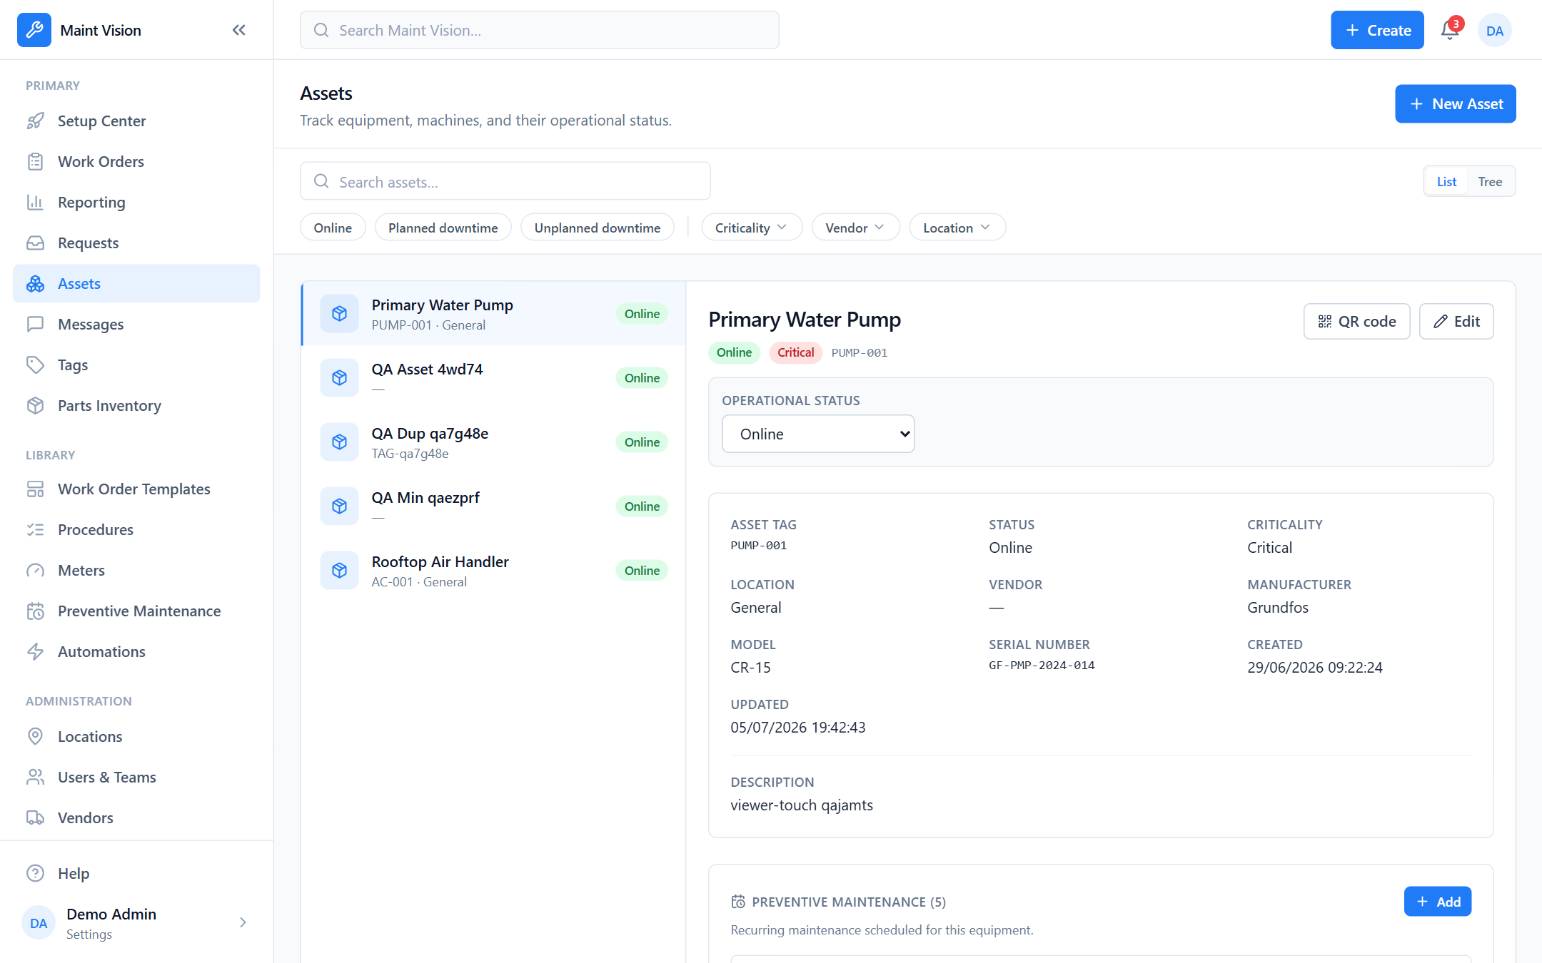Open the Criticality filter dropdown
The width and height of the screenshot is (1542, 963).
click(x=752, y=228)
